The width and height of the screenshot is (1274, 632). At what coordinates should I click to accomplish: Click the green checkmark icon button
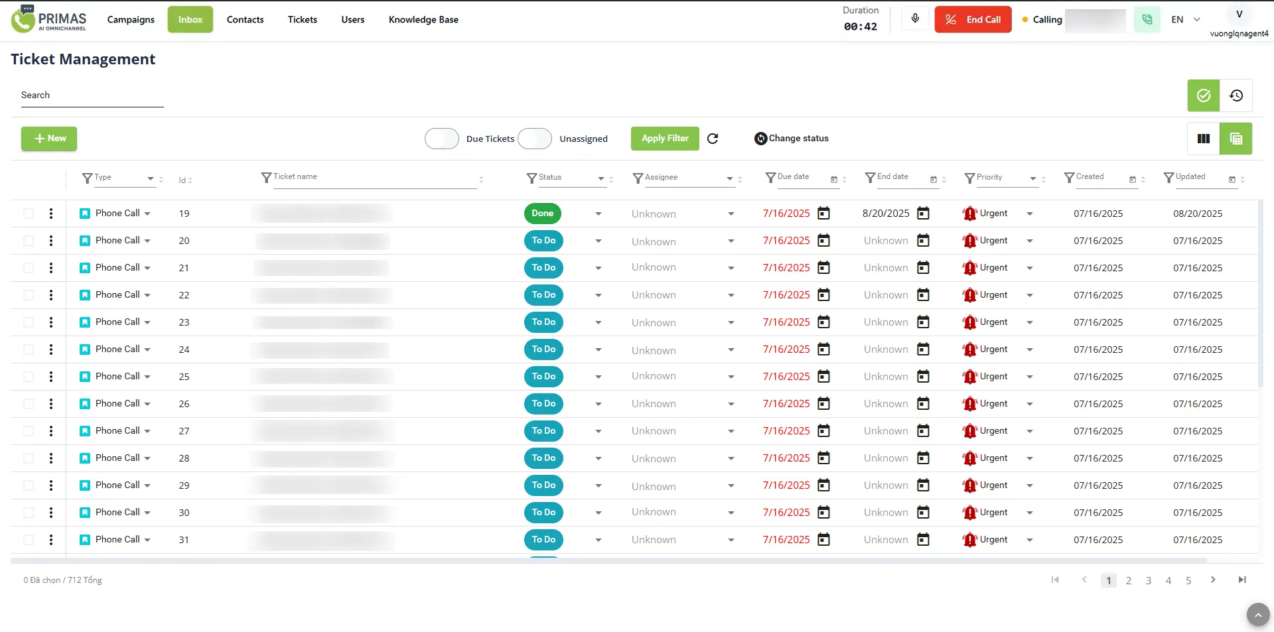tap(1203, 95)
